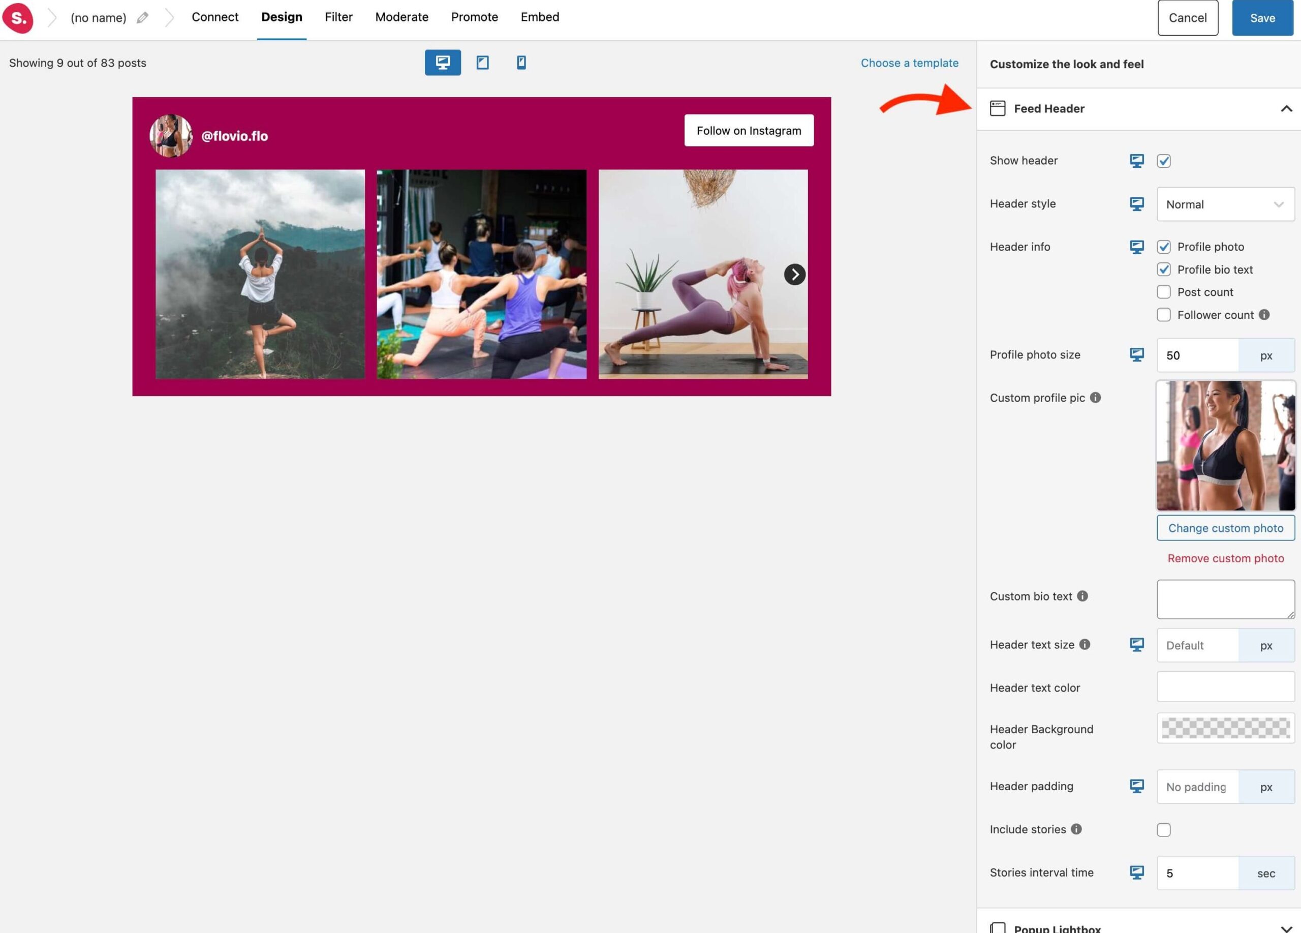Open the Promote tab
The image size is (1301, 933).
(x=474, y=17)
